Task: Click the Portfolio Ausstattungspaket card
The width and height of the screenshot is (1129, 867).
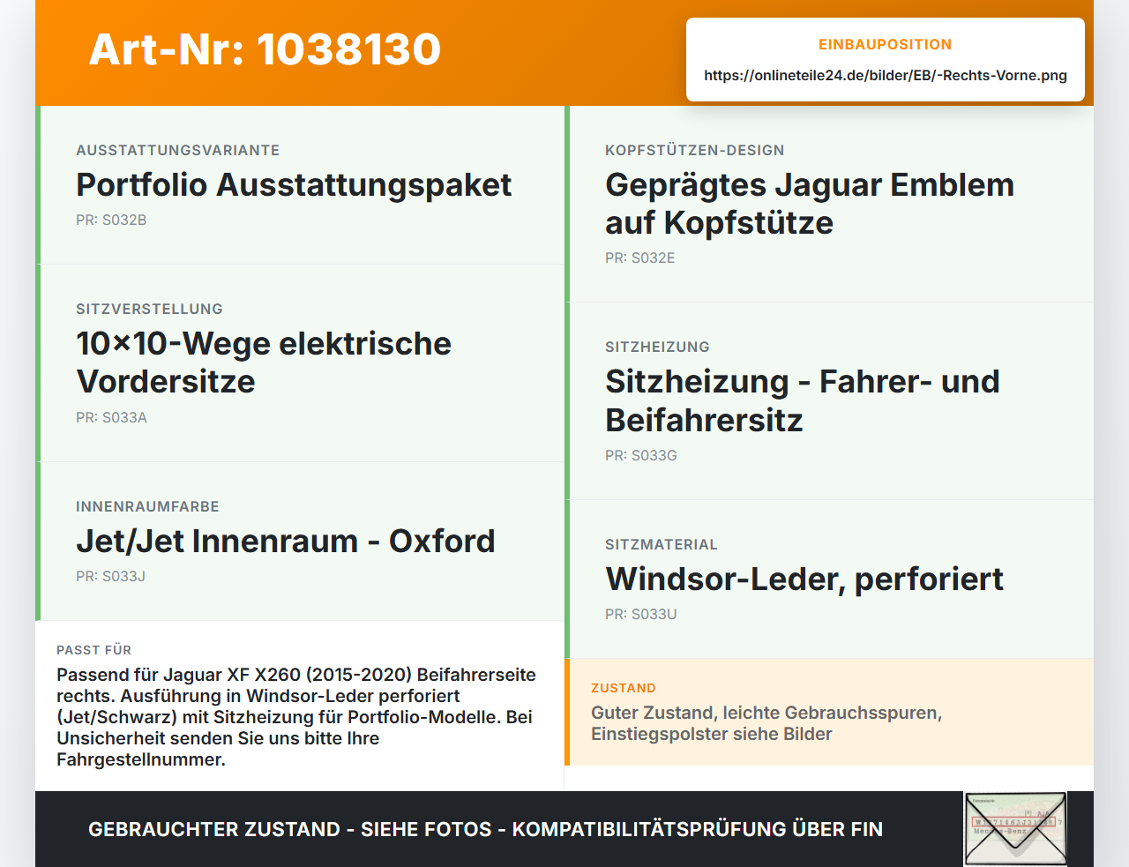Action: pos(300,185)
